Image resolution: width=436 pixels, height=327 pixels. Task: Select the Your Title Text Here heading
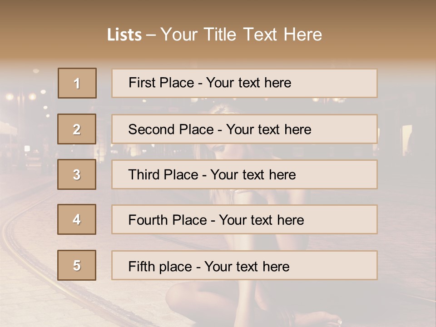(x=241, y=35)
